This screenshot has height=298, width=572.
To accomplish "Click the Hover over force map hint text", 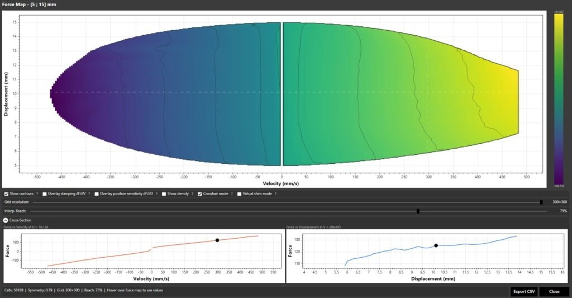I will 135,290.
